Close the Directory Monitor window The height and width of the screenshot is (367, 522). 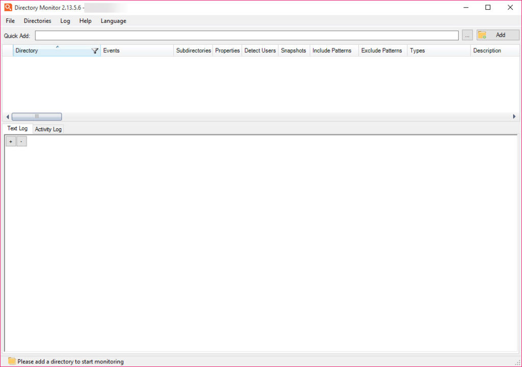pos(510,7)
